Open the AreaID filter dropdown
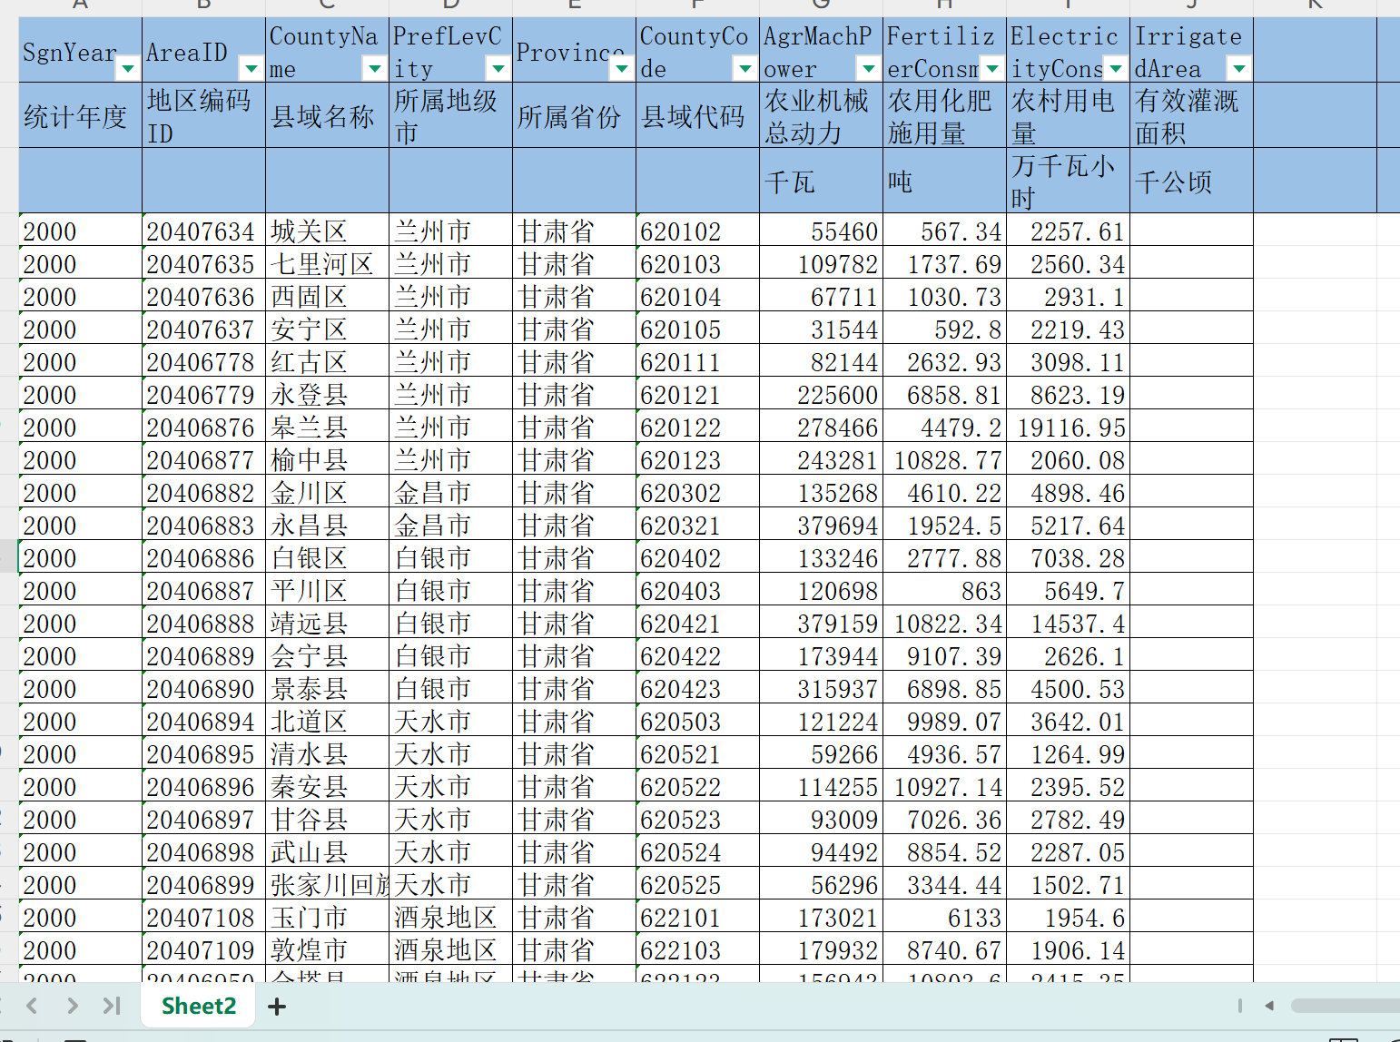Screen dimensions: 1400x1042 pyautogui.click(x=251, y=69)
